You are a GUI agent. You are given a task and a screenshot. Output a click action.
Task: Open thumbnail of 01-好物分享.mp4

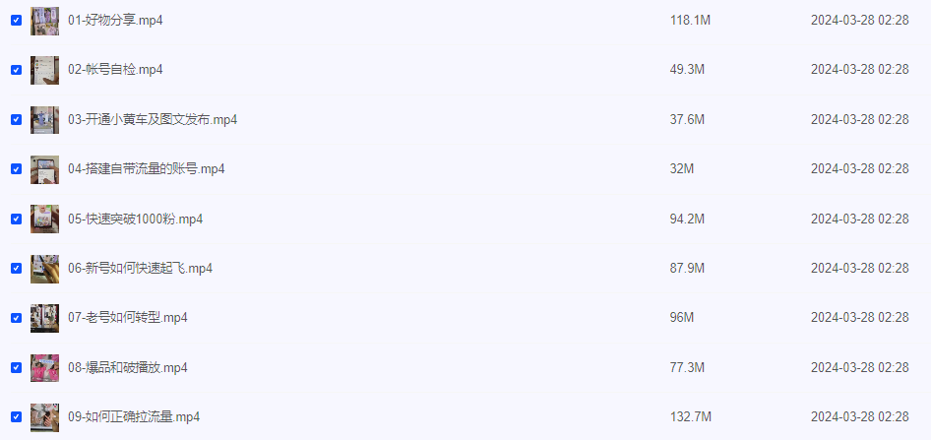(x=44, y=21)
